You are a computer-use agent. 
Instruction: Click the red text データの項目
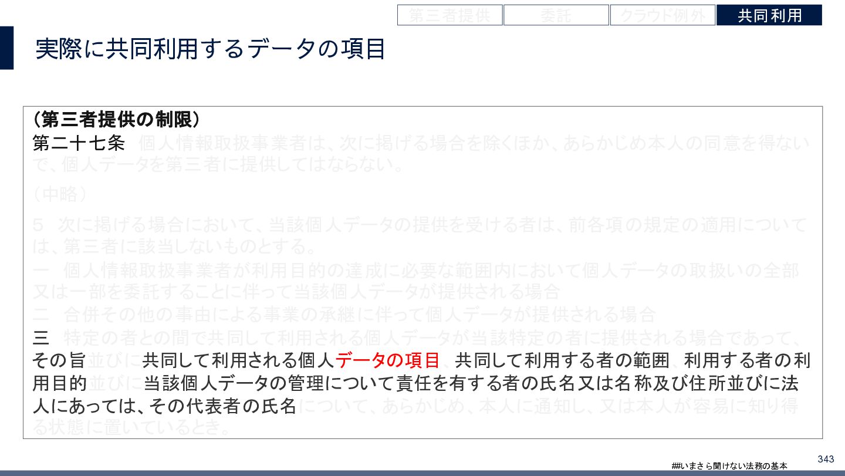(387, 360)
